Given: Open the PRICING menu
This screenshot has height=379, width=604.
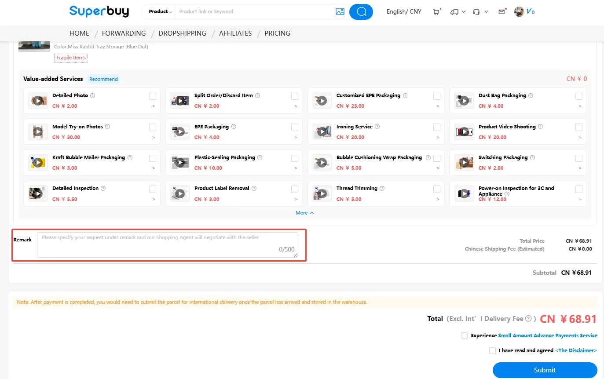Looking at the screenshot, I should [x=277, y=33].
